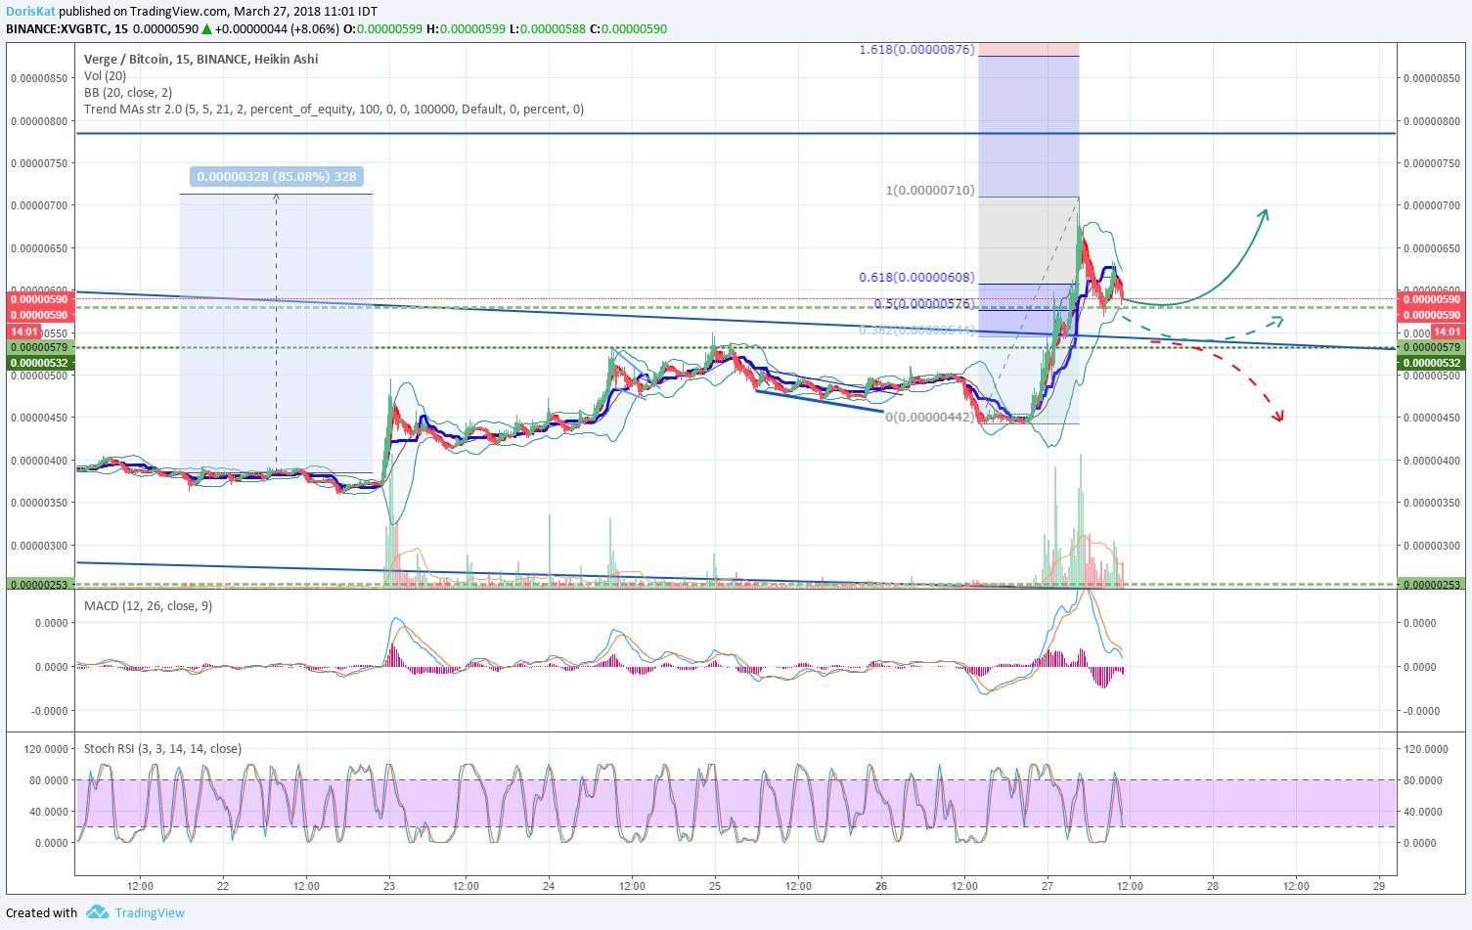Click the left green price tag 0.00000579
This screenshot has height=930, width=1472.
tap(39, 347)
